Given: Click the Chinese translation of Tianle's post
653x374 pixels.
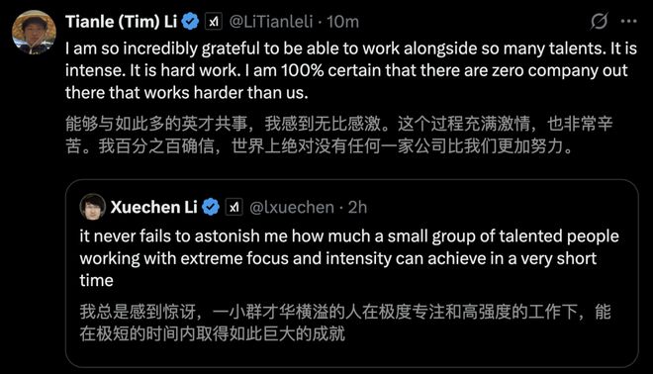Looking at the screenshot, I should coord(339,135).
